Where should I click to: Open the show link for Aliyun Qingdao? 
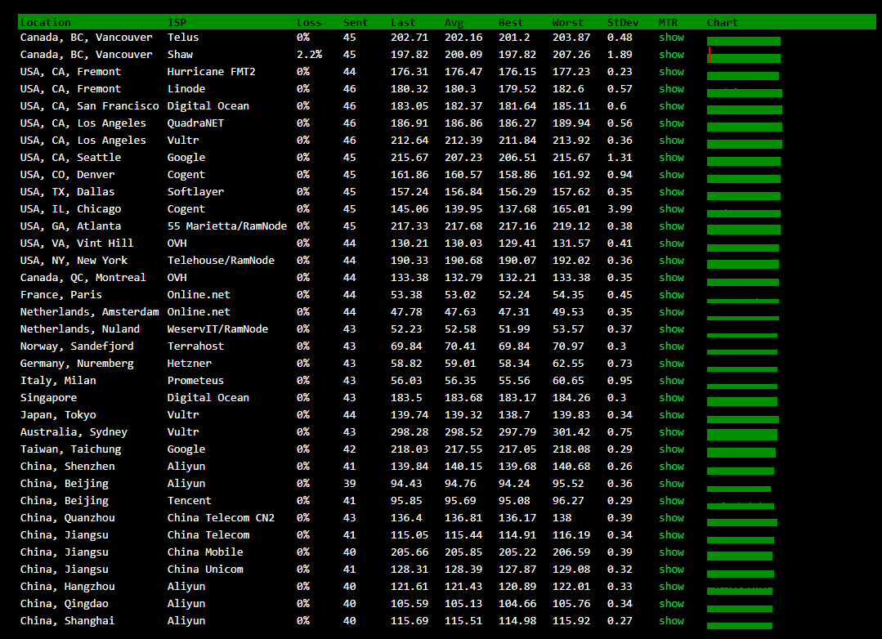[671, 604]
